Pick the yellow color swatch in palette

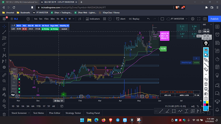pyautogui.click(x=207, y=102)
